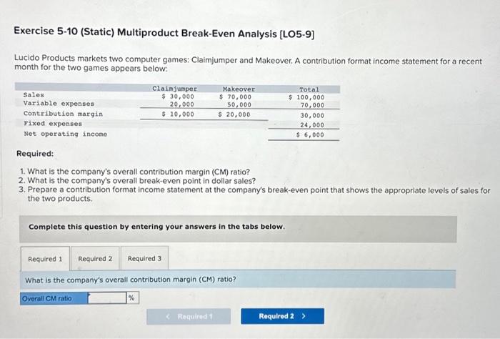Click the Claimjumper sales value $ 30,000
The image size is (500, 339).
[178, 97]
